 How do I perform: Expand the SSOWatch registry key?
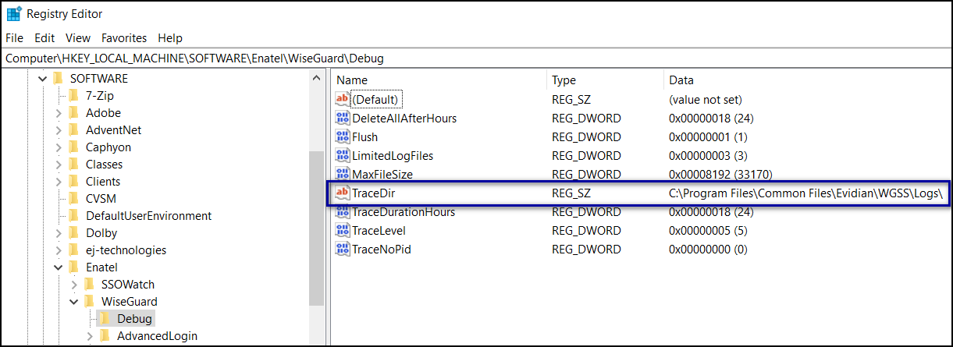click(x=74, y=285)
